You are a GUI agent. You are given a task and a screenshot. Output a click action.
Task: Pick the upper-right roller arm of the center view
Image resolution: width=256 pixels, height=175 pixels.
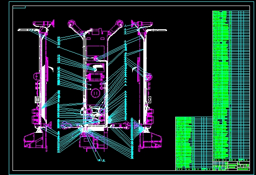(x=115, y=27)
